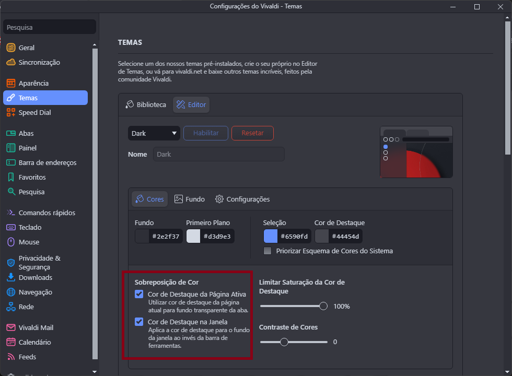Viewport: 512px width, 376px height.
Task: Click the Privacidade & Segurança shield icon
Action: pos(11,263)
